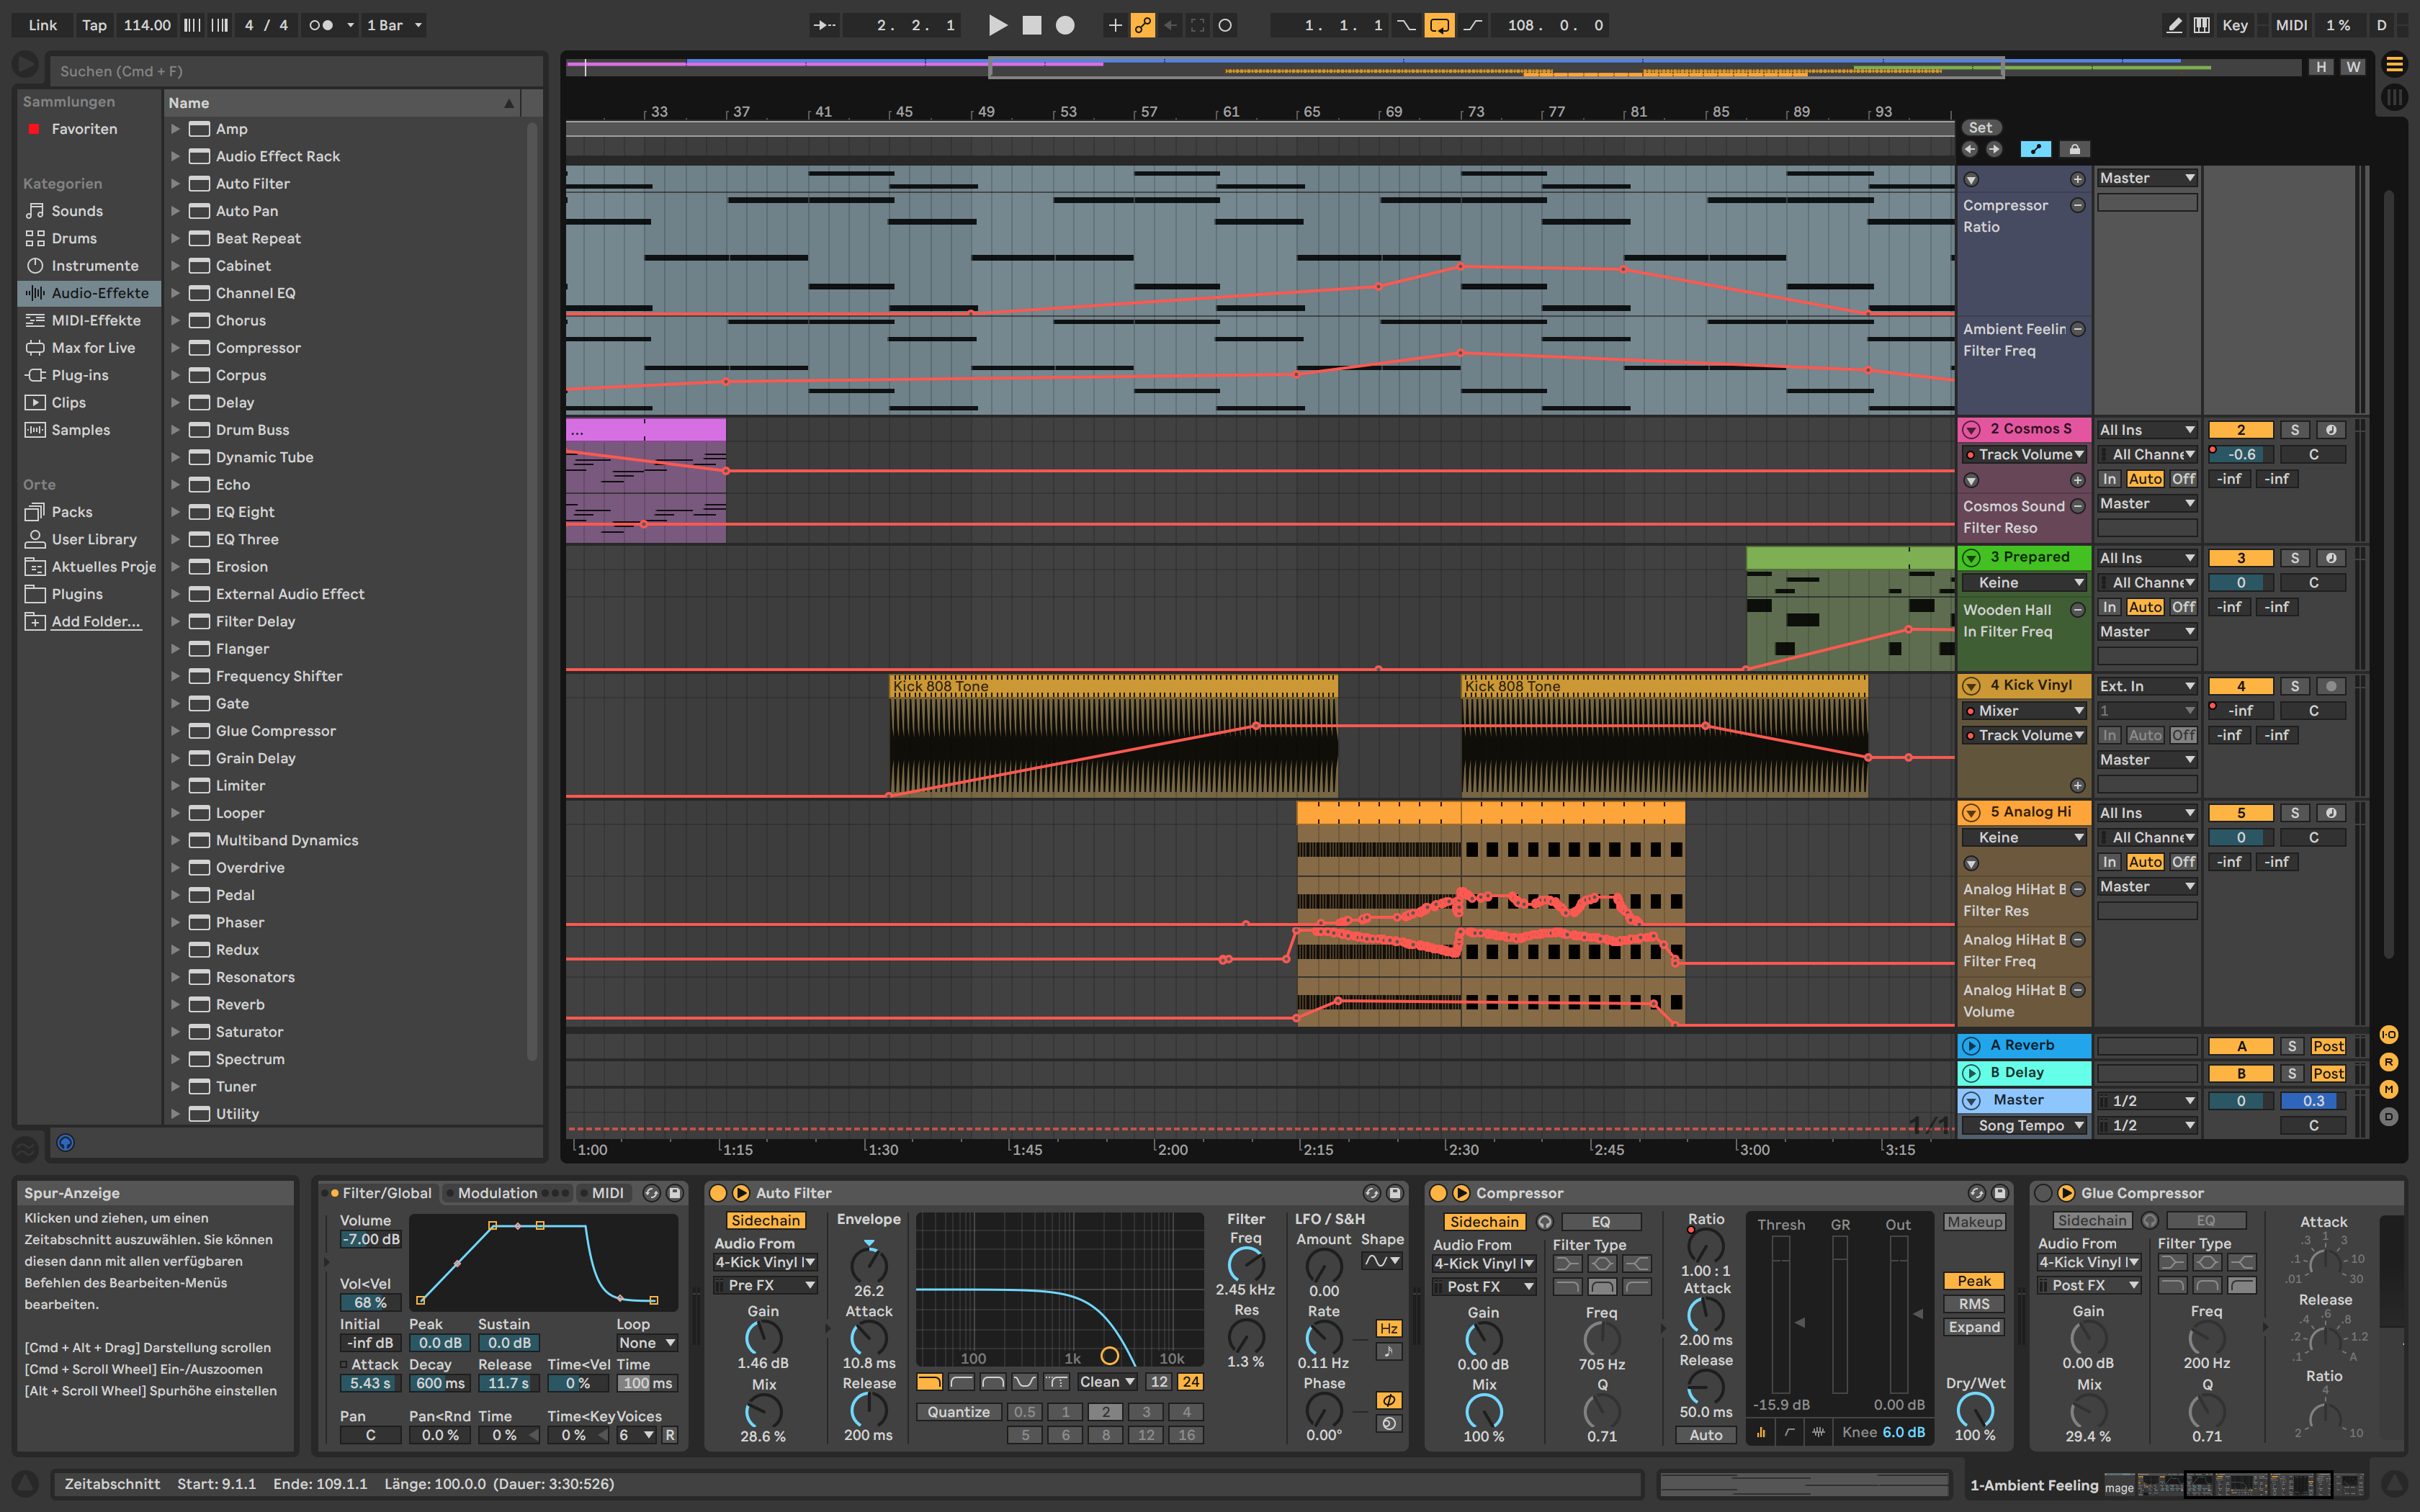Open Audio From dropdown in Compressor

click(x=1483, y=1264)
